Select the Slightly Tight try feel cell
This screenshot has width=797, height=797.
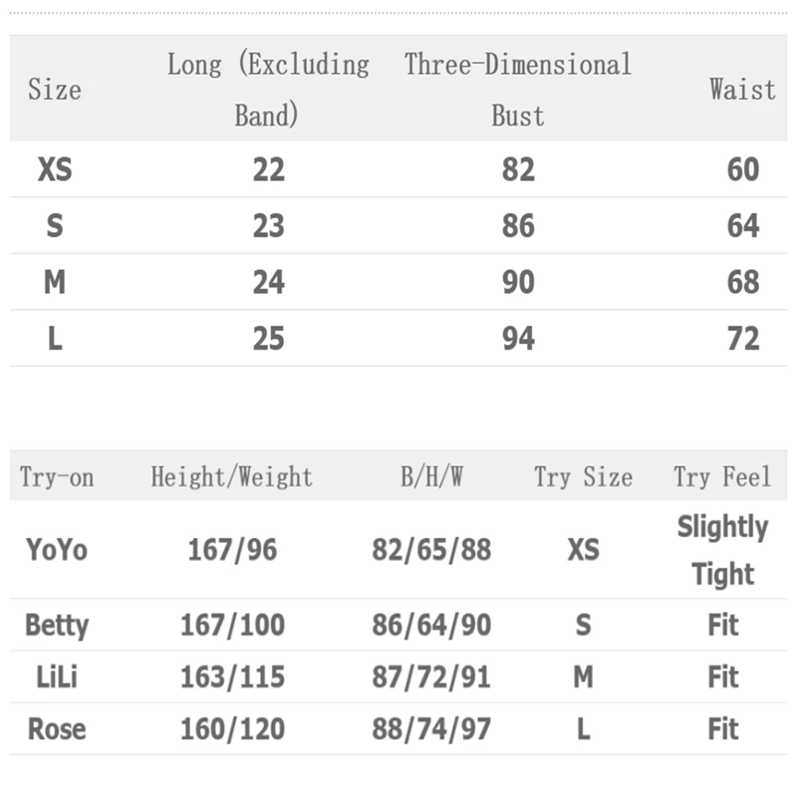pos(722,550)
